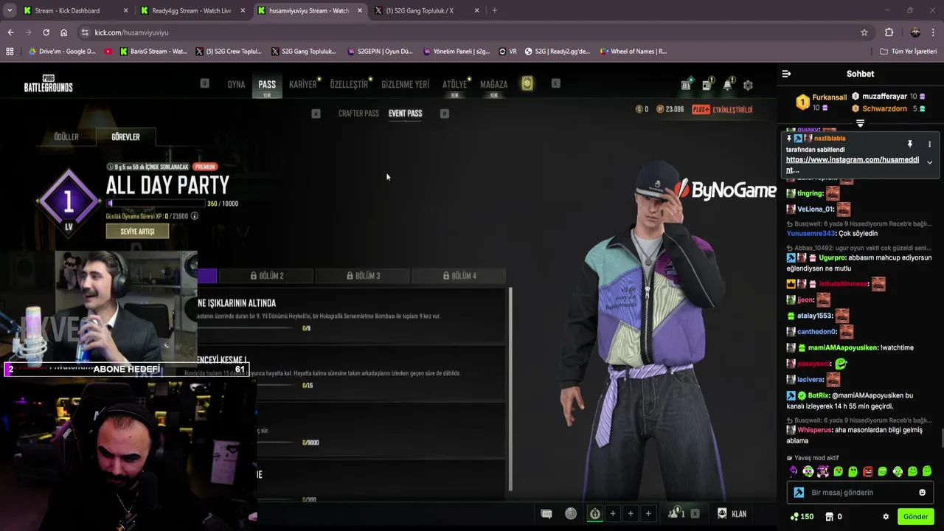Open the Chrome profile avatar
Screen dimensions: 944x531
[915, 32]
